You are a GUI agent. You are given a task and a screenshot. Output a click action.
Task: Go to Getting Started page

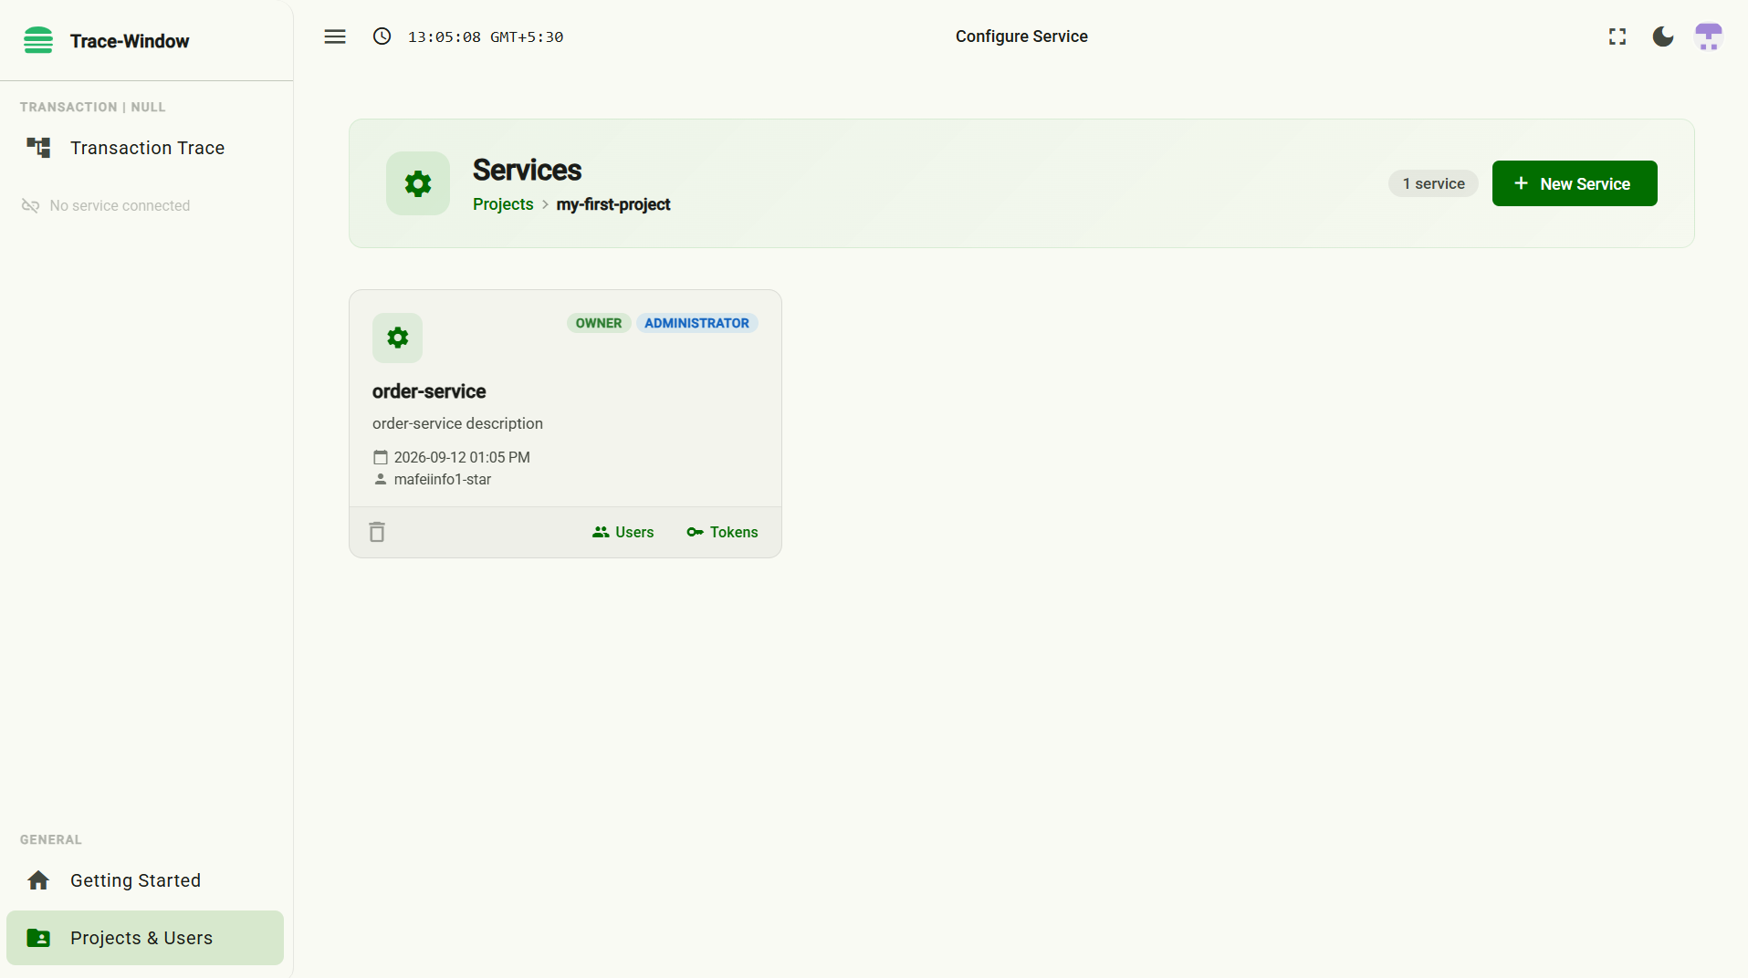[145, 880]
